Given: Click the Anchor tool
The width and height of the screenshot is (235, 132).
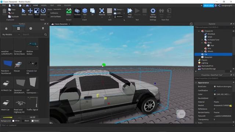Looking at the screenshot, I should (x=118, y=16).
